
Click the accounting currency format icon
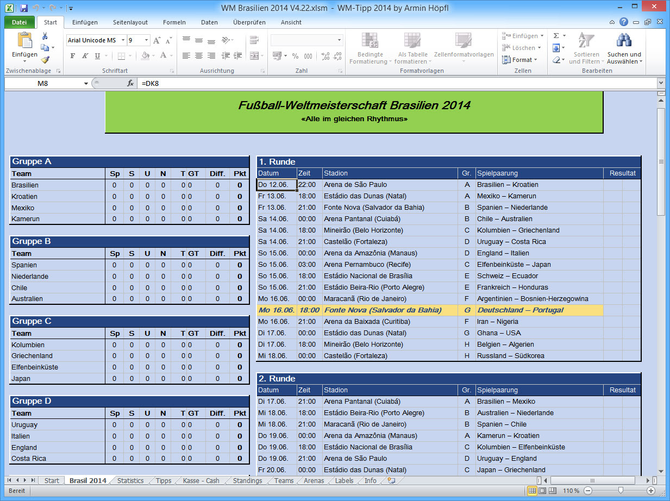[x=277, y=55]
